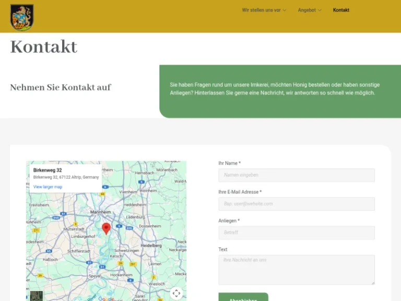Grab the textarea resize handle corner
The width and height of the screenshot is (401, 301).
coord(373,283)
